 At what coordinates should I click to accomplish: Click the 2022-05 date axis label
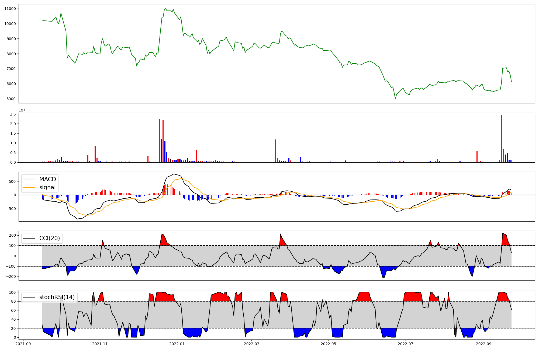tap(329, 344)
